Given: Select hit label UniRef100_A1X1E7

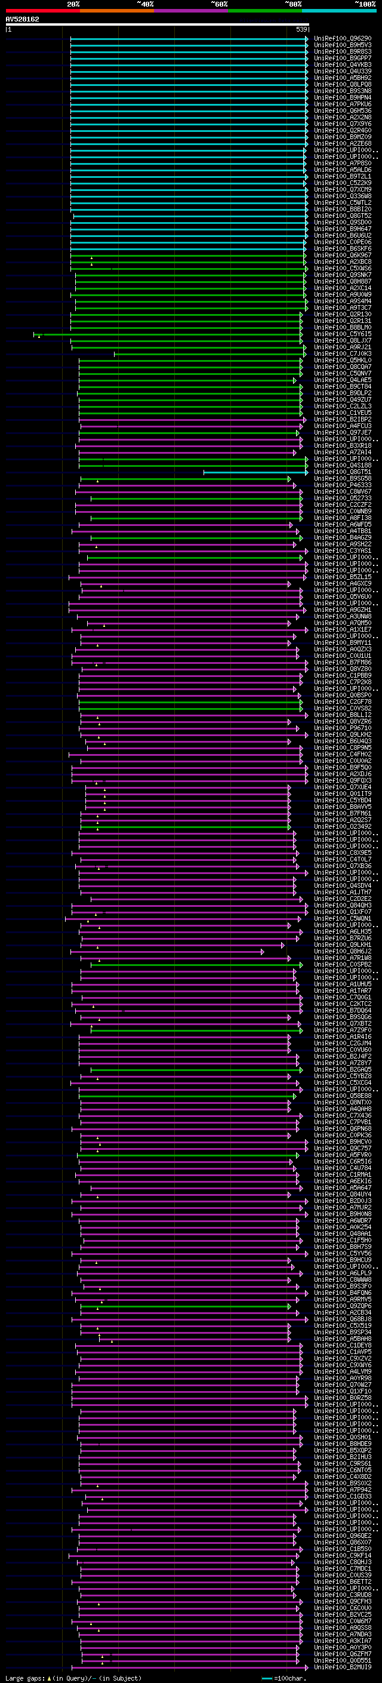Looking at the screenshot, I should [343, 630].
